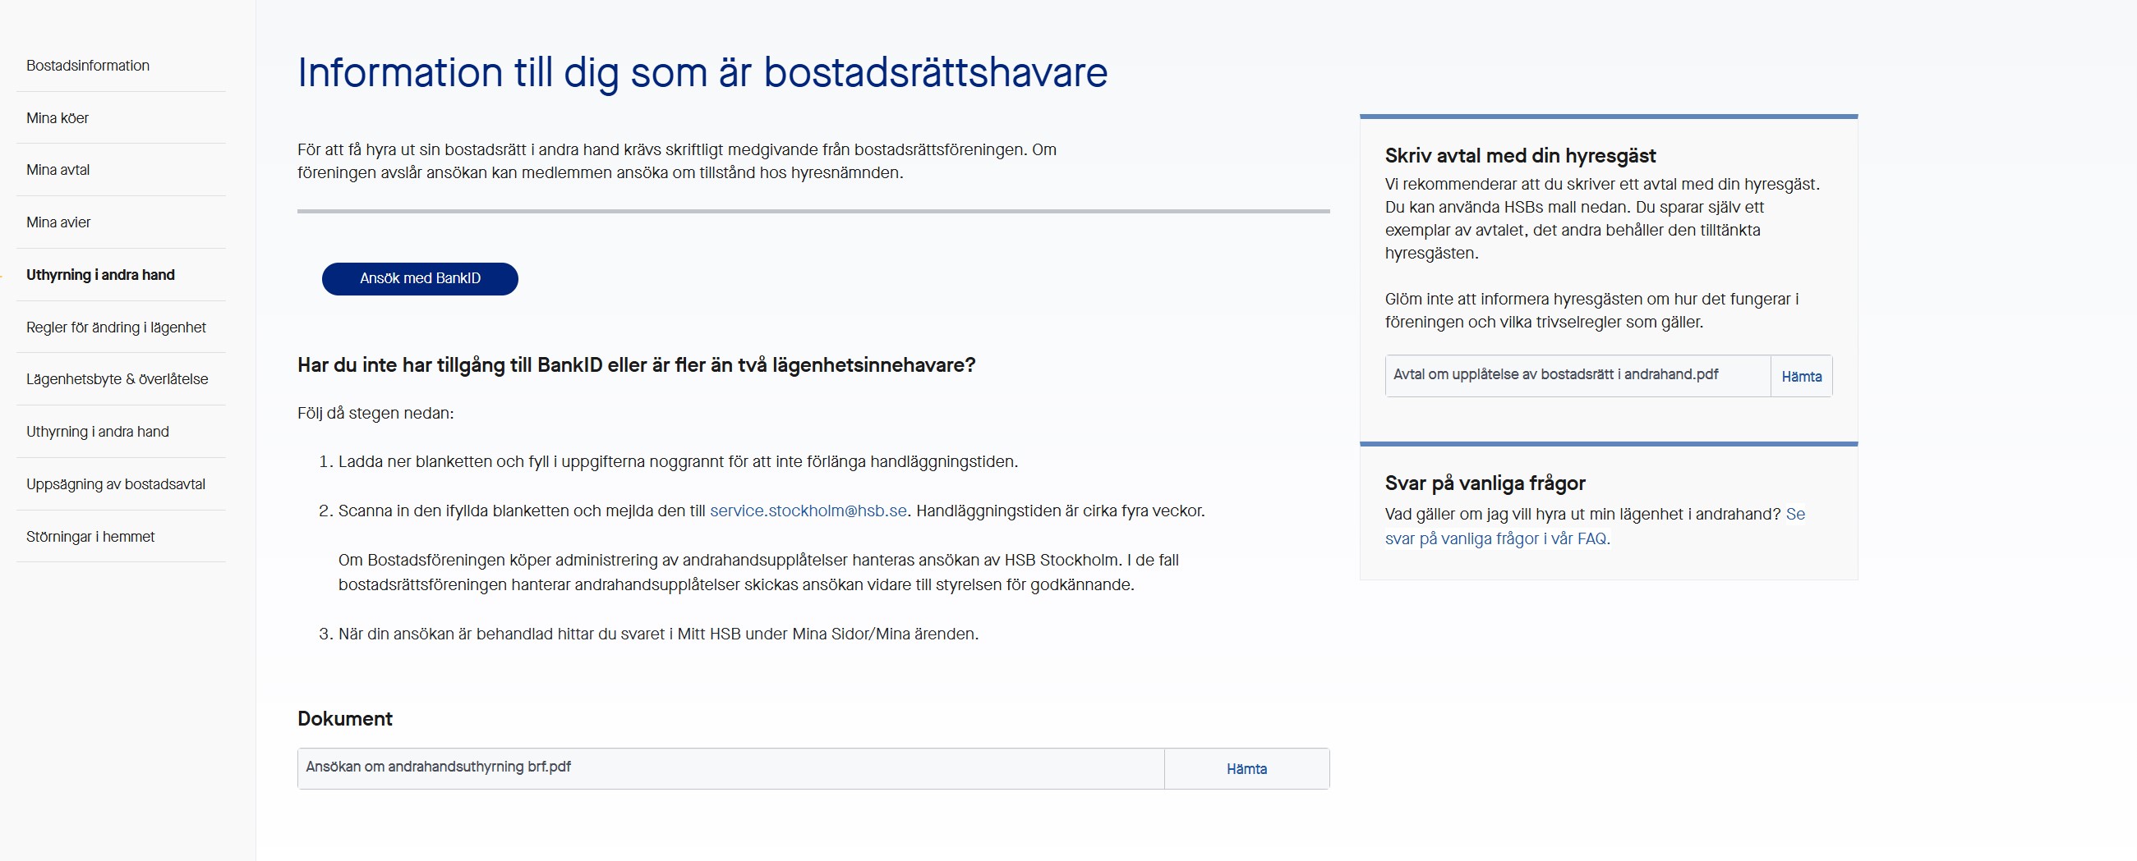Download Ansökan om andrahandsuthyrning brf.pdf via Hämta
Image resolution: width=2137 pixels, height=861 pixels.
(x=1246, y=769)
